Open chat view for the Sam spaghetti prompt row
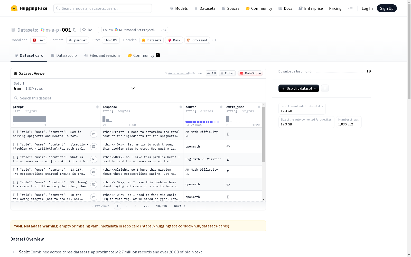 [x=94, y=134]
